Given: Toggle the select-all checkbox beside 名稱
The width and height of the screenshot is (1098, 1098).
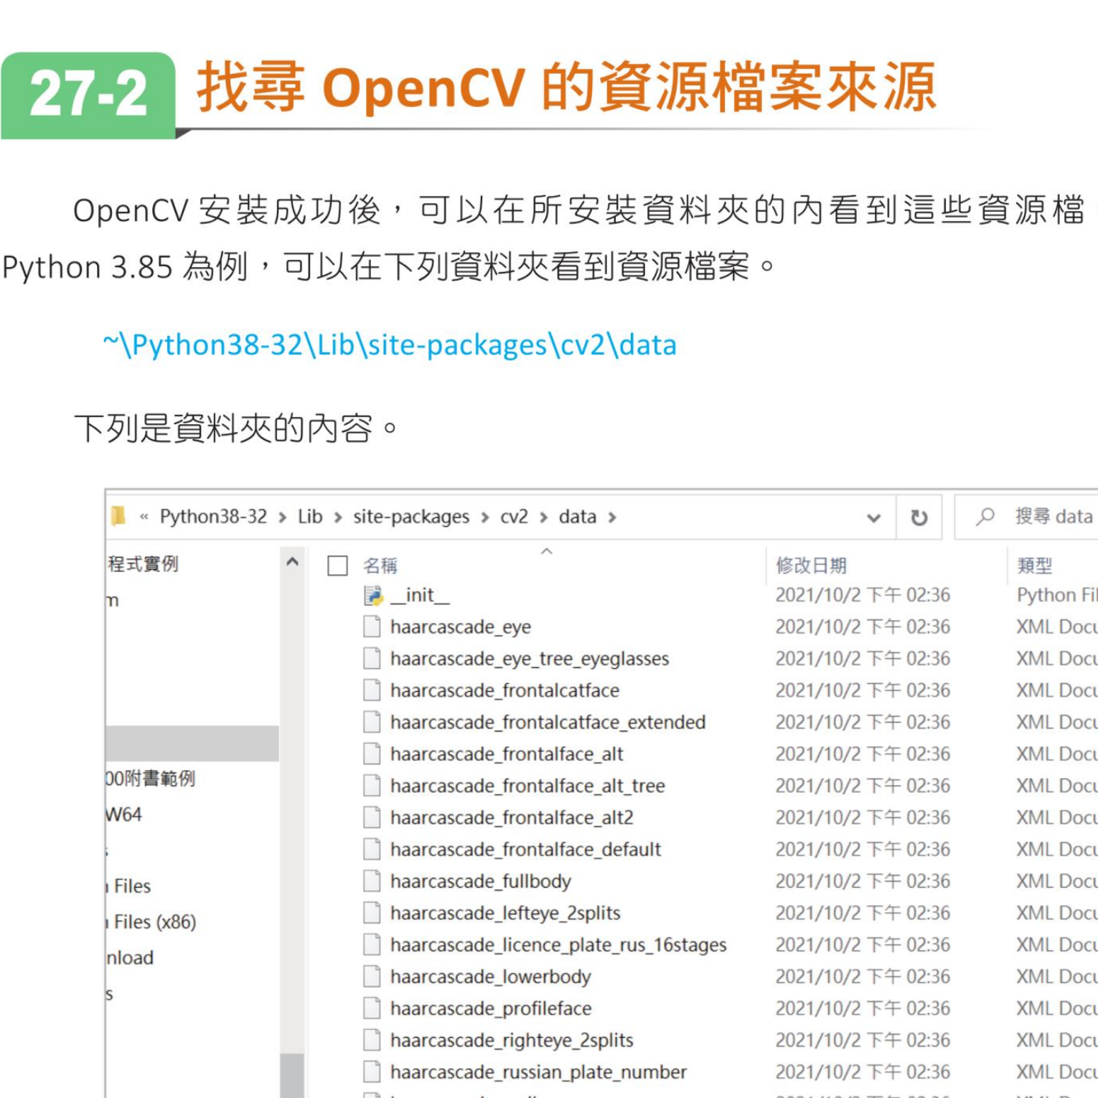Looking at the screenshot, I should [337, 566].
